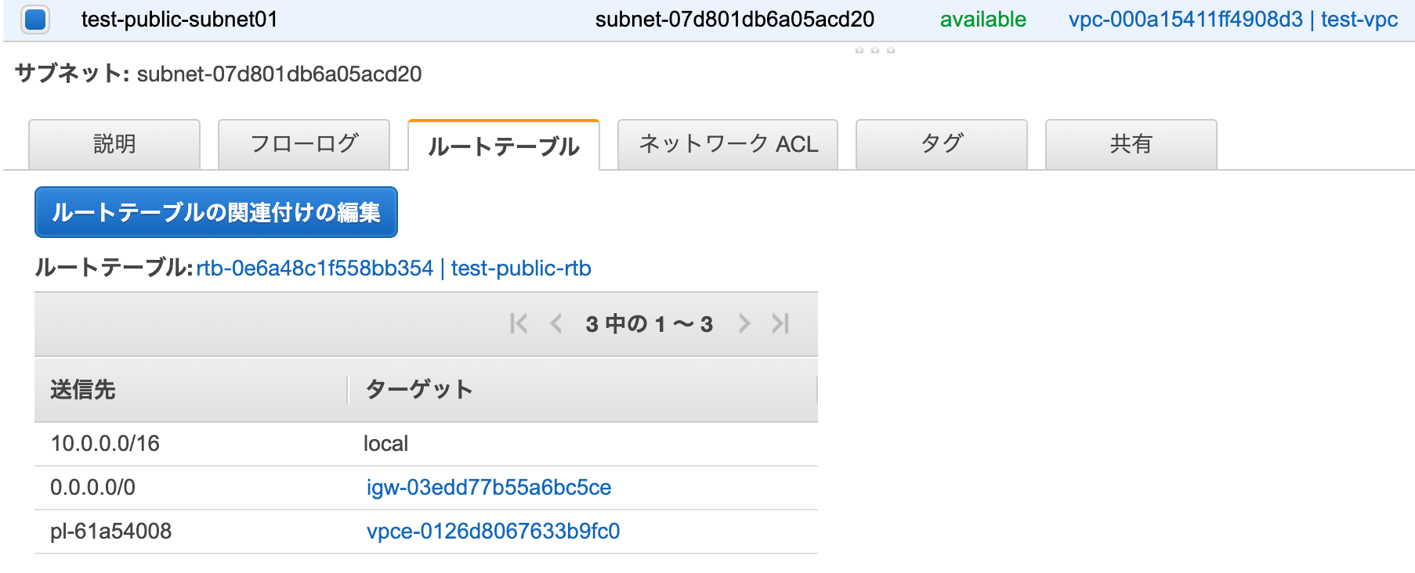Viewport: 1415px width, 573px height.
Task: Go to the previous page of routes
Action: pos(556,323)
